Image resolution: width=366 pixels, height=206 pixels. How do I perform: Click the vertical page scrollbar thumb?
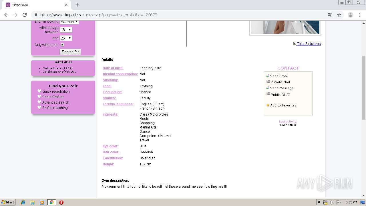pos(364,88)
